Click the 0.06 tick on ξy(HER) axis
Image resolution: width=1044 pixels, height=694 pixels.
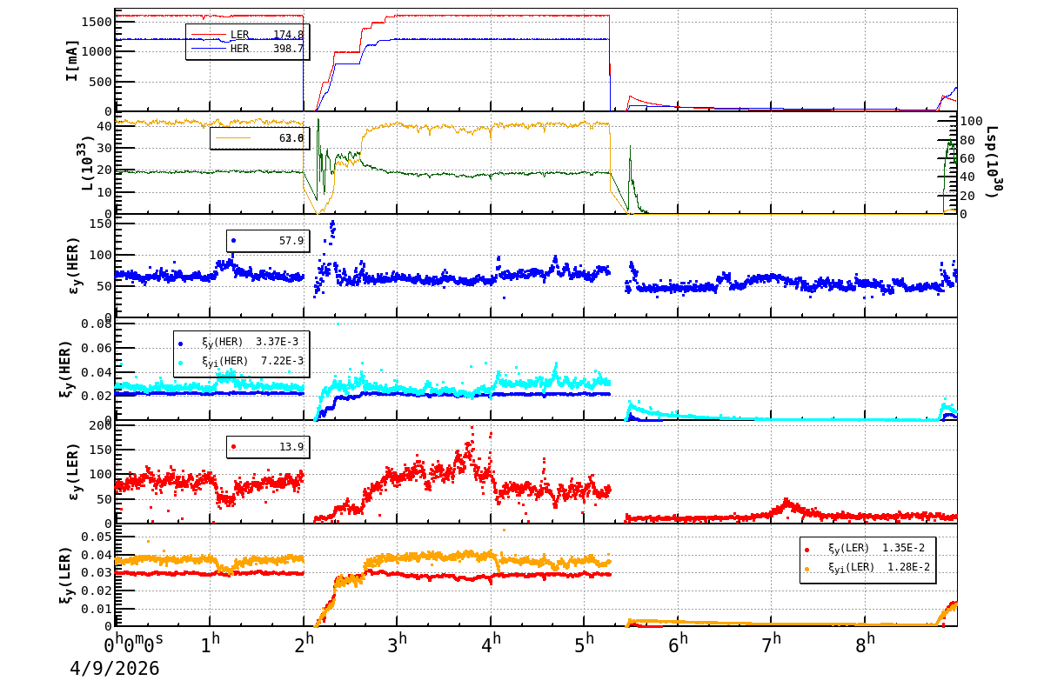coord(96,349)
